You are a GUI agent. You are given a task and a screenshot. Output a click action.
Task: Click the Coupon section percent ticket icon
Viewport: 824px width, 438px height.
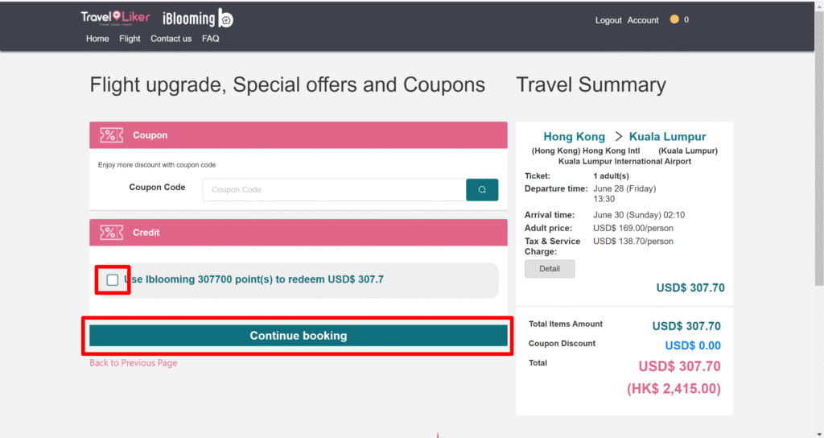click(111, 135)
